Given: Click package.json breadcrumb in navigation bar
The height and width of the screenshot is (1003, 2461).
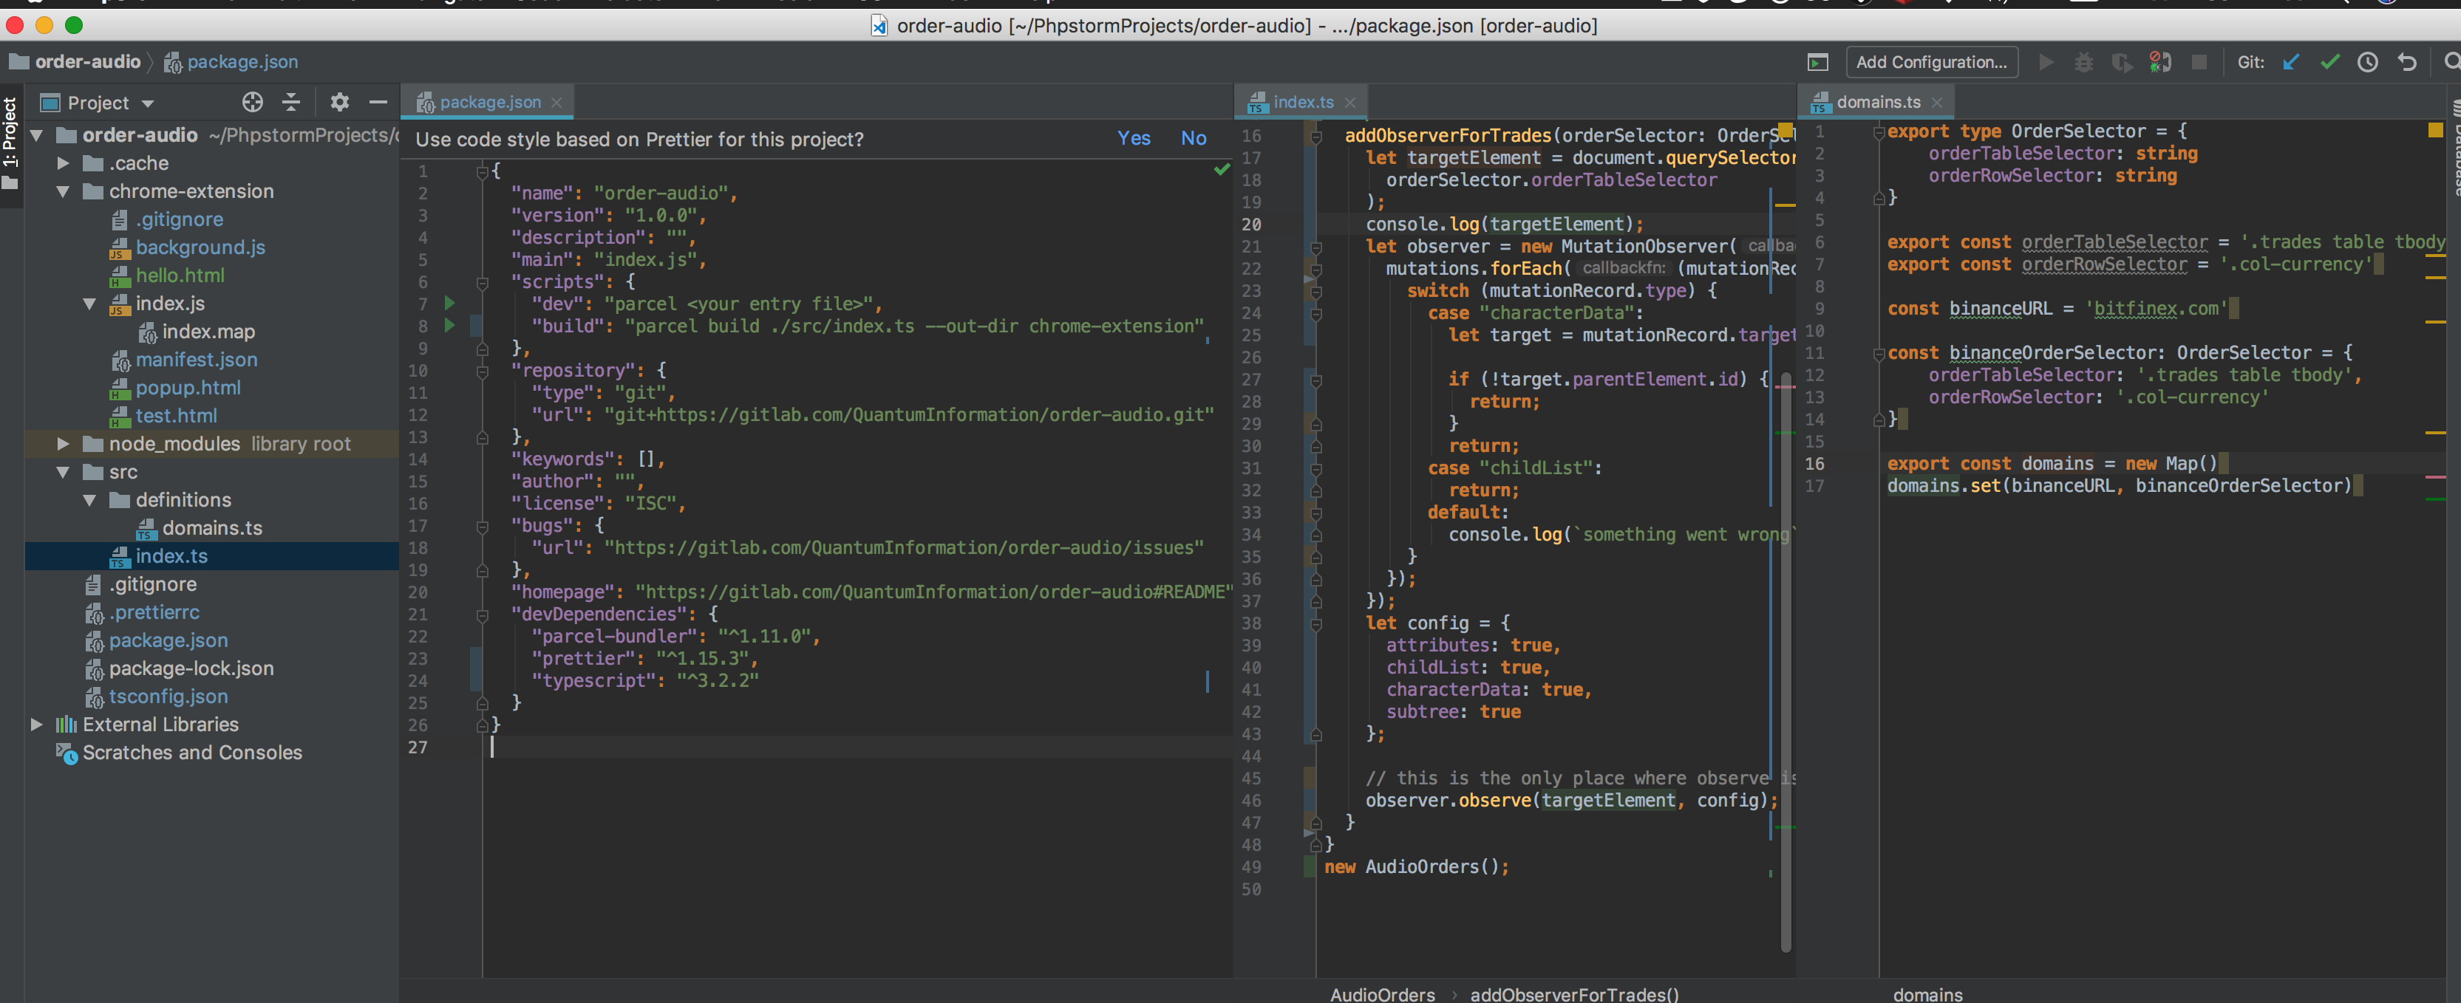Looking at the screenshot, I should click(231, 62).
